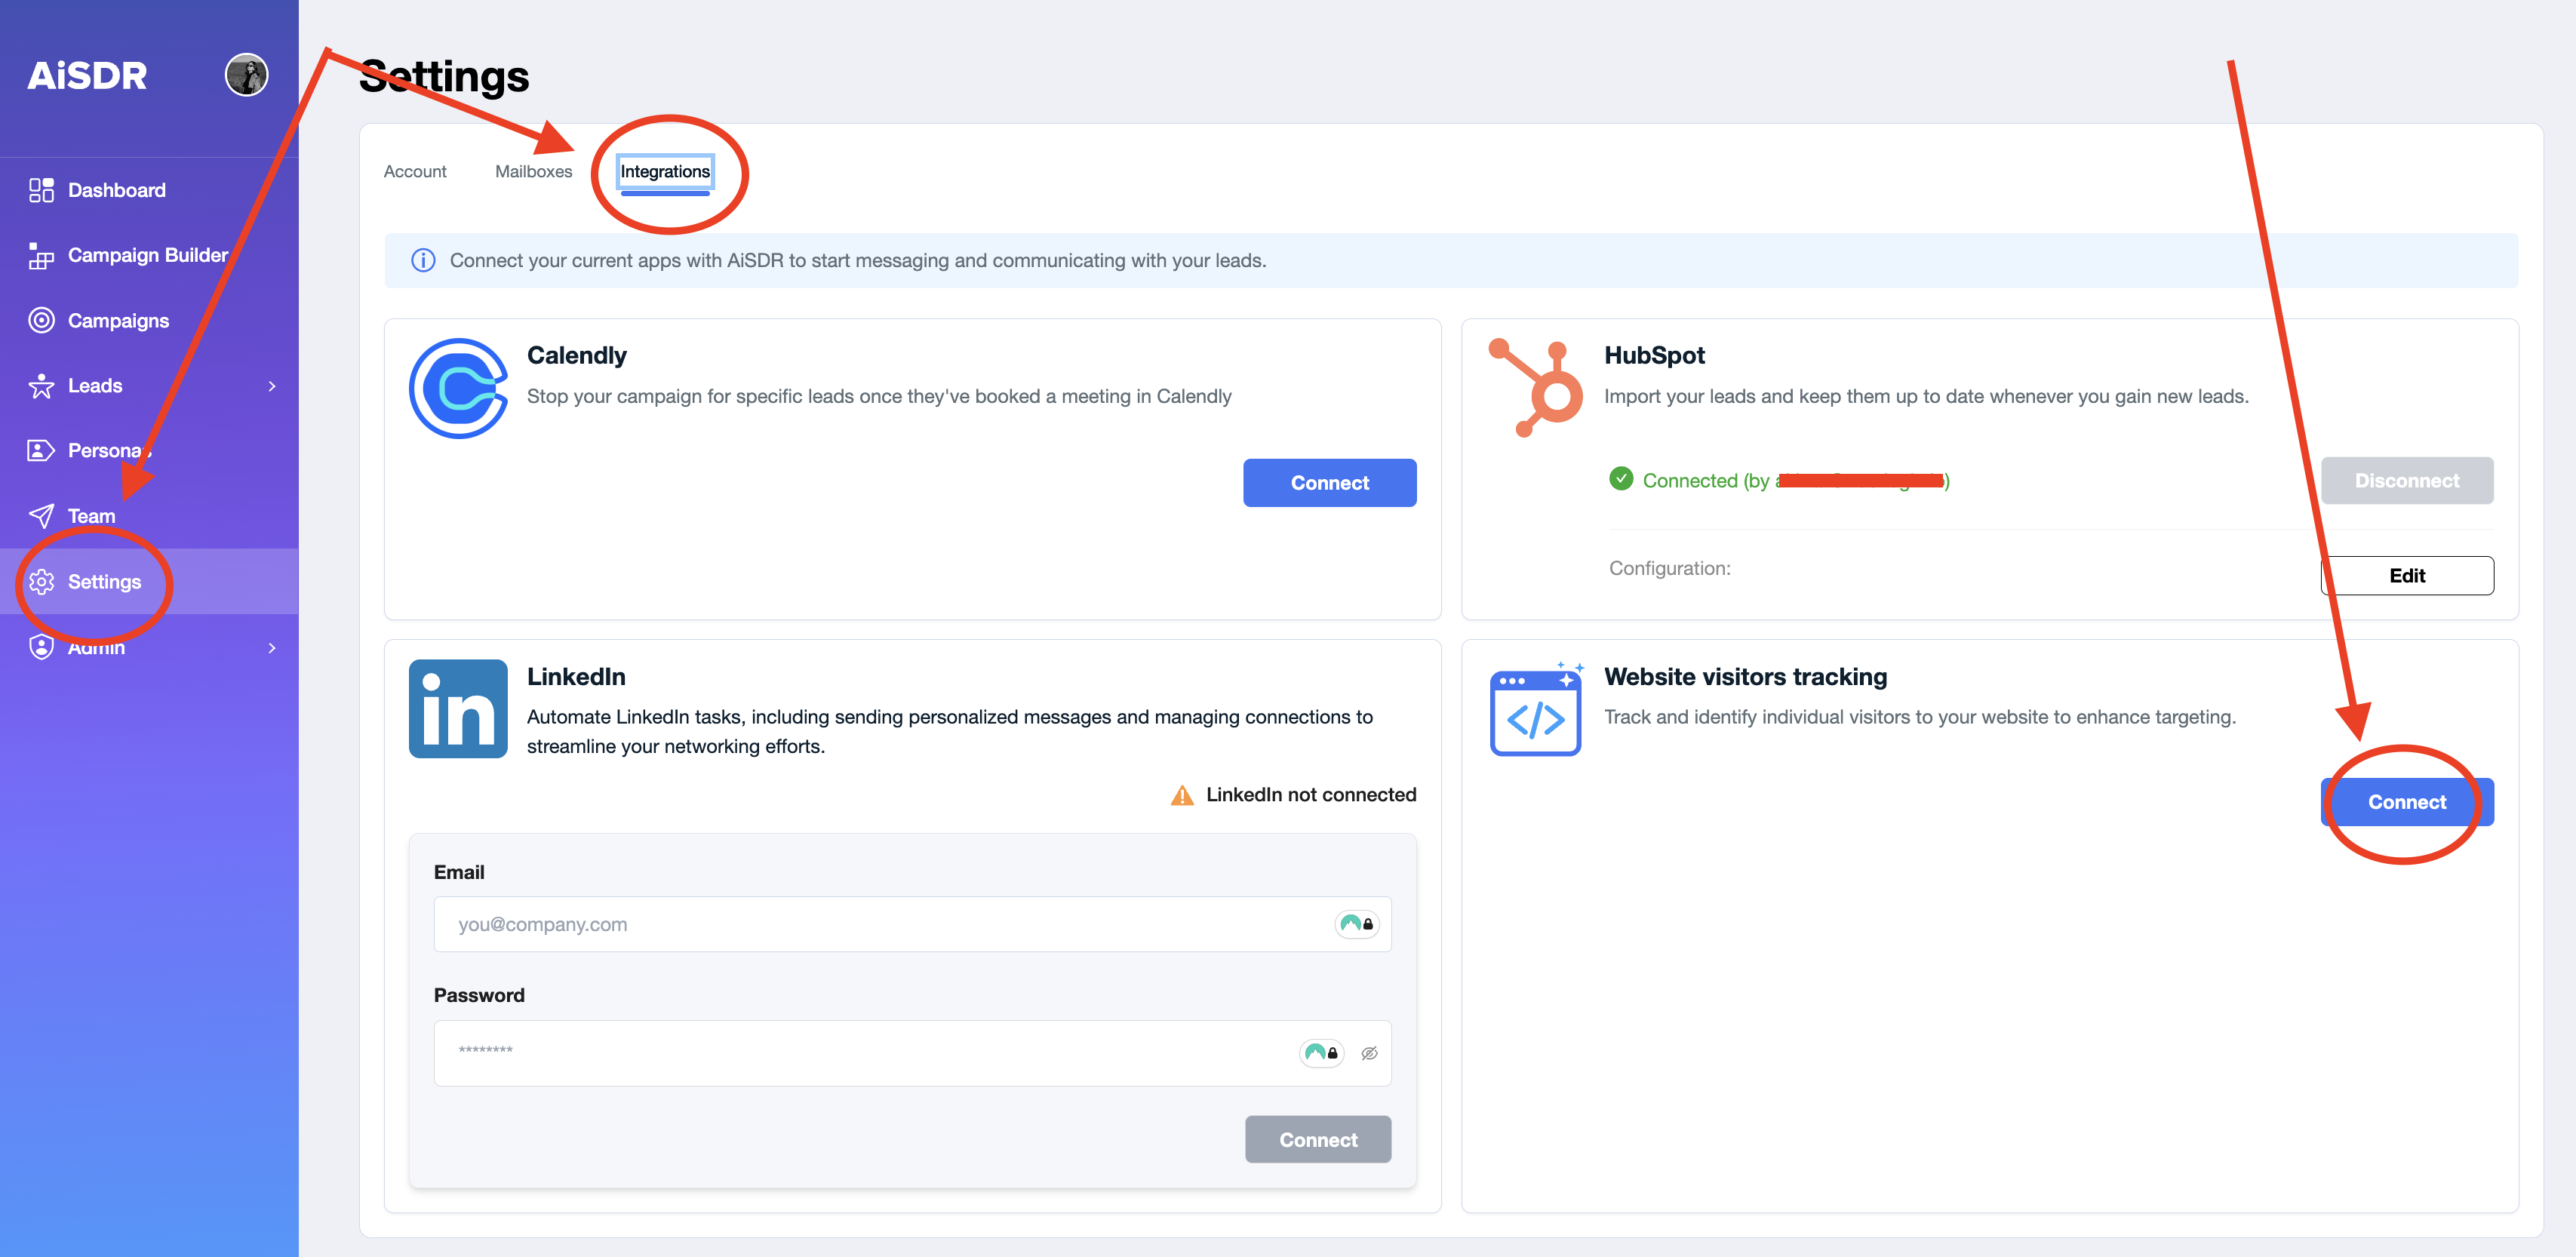Image resolution: width=2576 pixels, height=1257 pixels.
Task: Go to Campaign Builder in sidebar
Action: [150, 255]
